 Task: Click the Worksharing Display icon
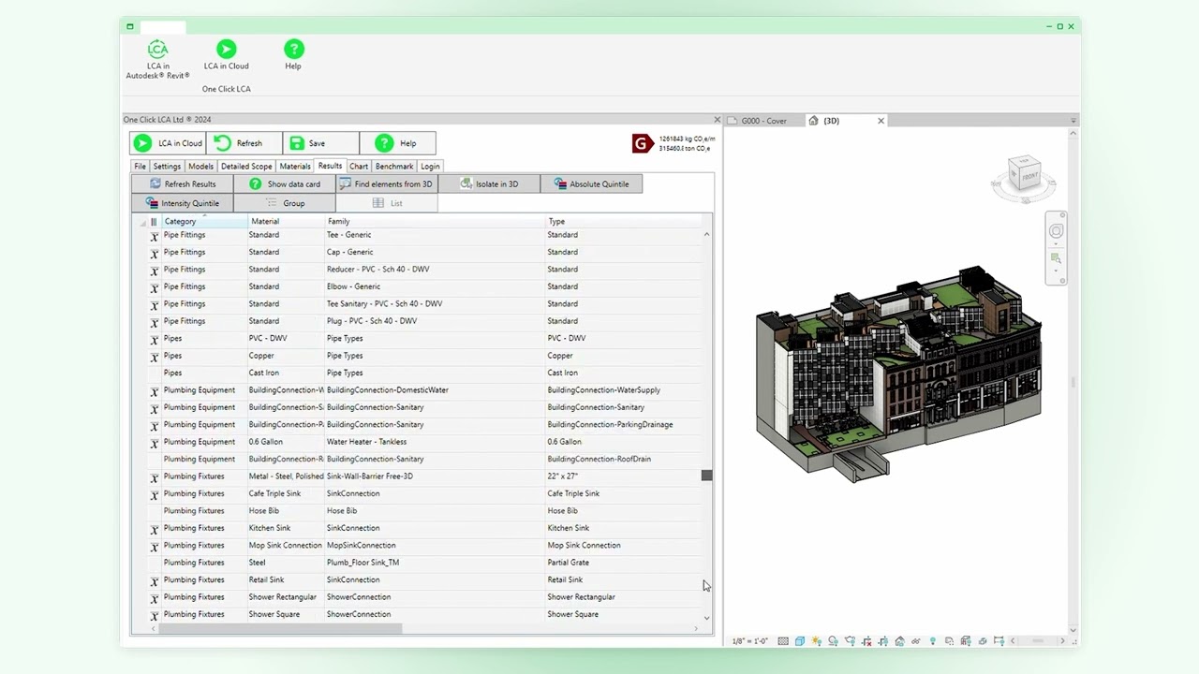coord(949,641)
